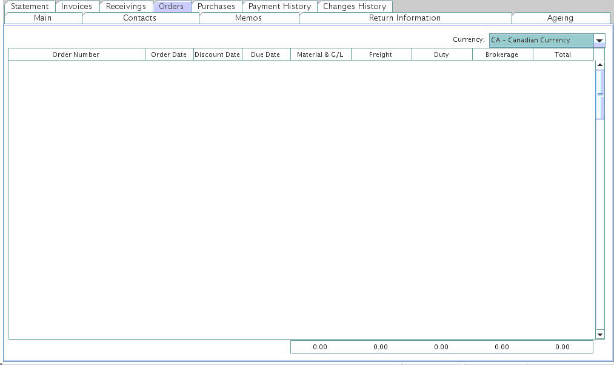Switch to the Invoices tab
Viewport: 614px width, 365px height.
77,7
